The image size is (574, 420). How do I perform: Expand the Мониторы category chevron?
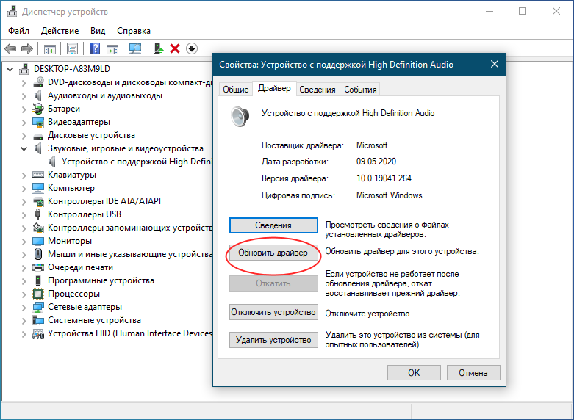pos(24,241)
